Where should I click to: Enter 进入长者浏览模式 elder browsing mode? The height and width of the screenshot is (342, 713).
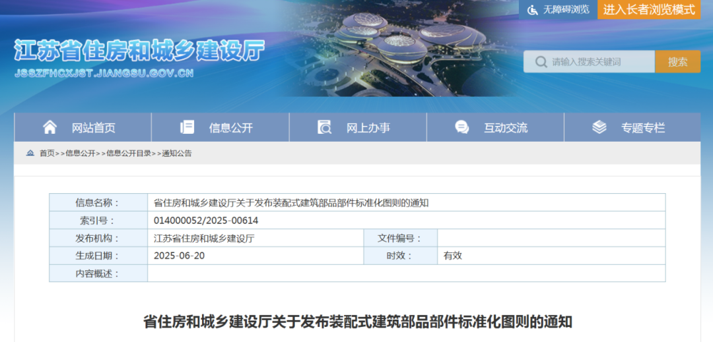click(649, 9)
